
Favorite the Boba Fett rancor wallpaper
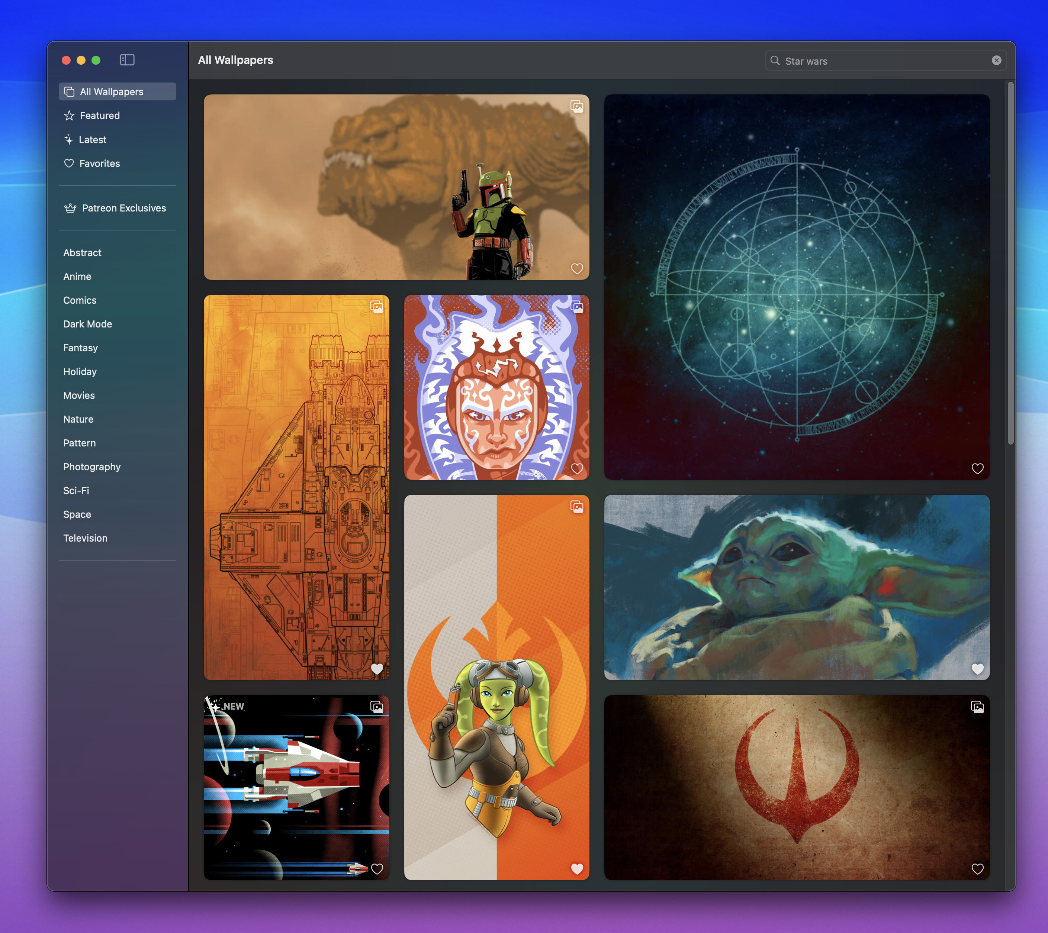576,269
